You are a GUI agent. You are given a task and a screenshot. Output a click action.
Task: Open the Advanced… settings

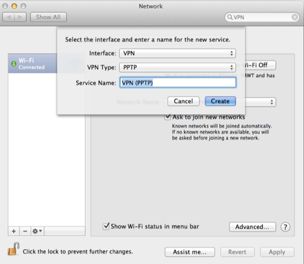coord(252,227)
